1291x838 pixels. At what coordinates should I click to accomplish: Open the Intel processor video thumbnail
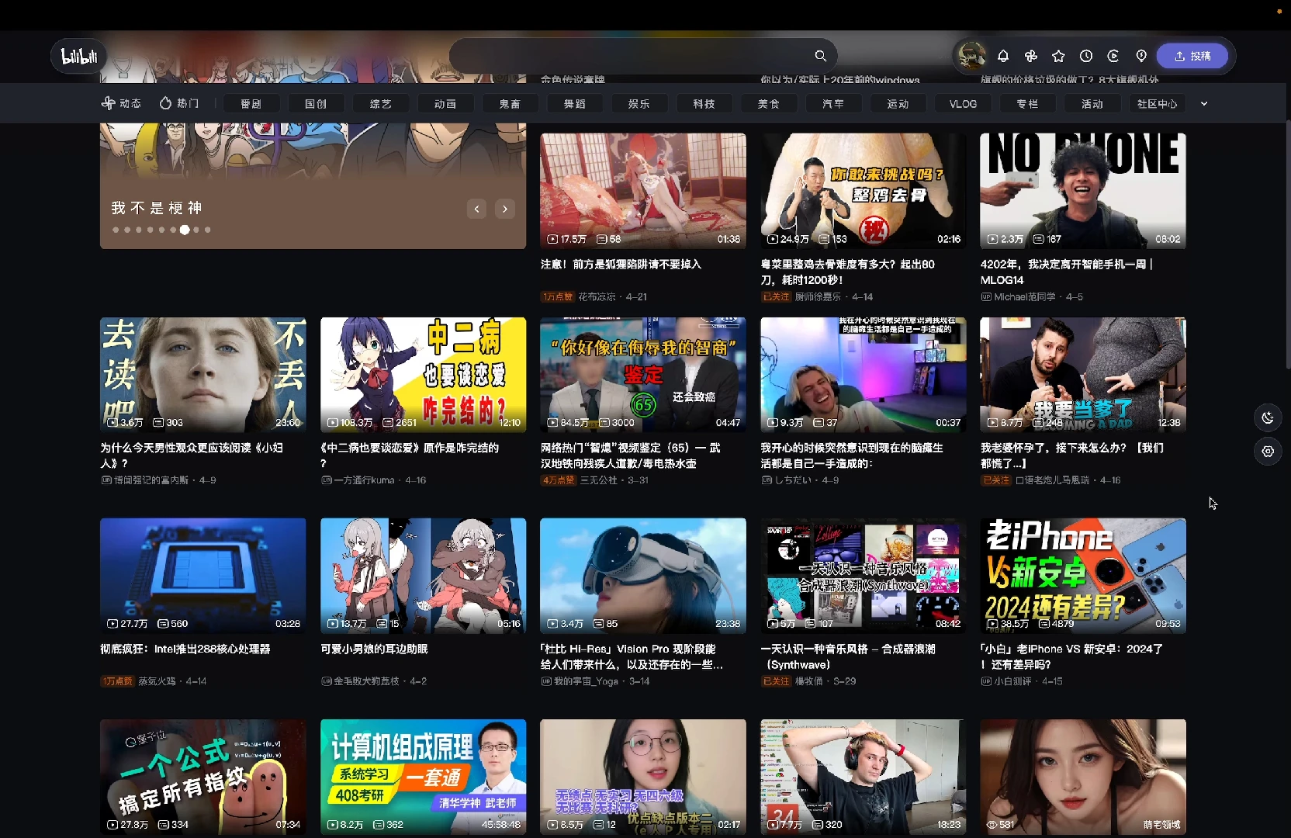coord(203,576)
